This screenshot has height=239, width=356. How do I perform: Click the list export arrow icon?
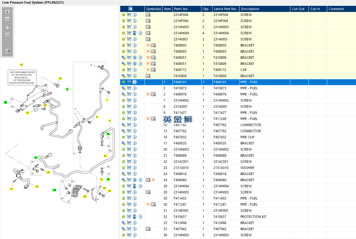pos(7,51)
